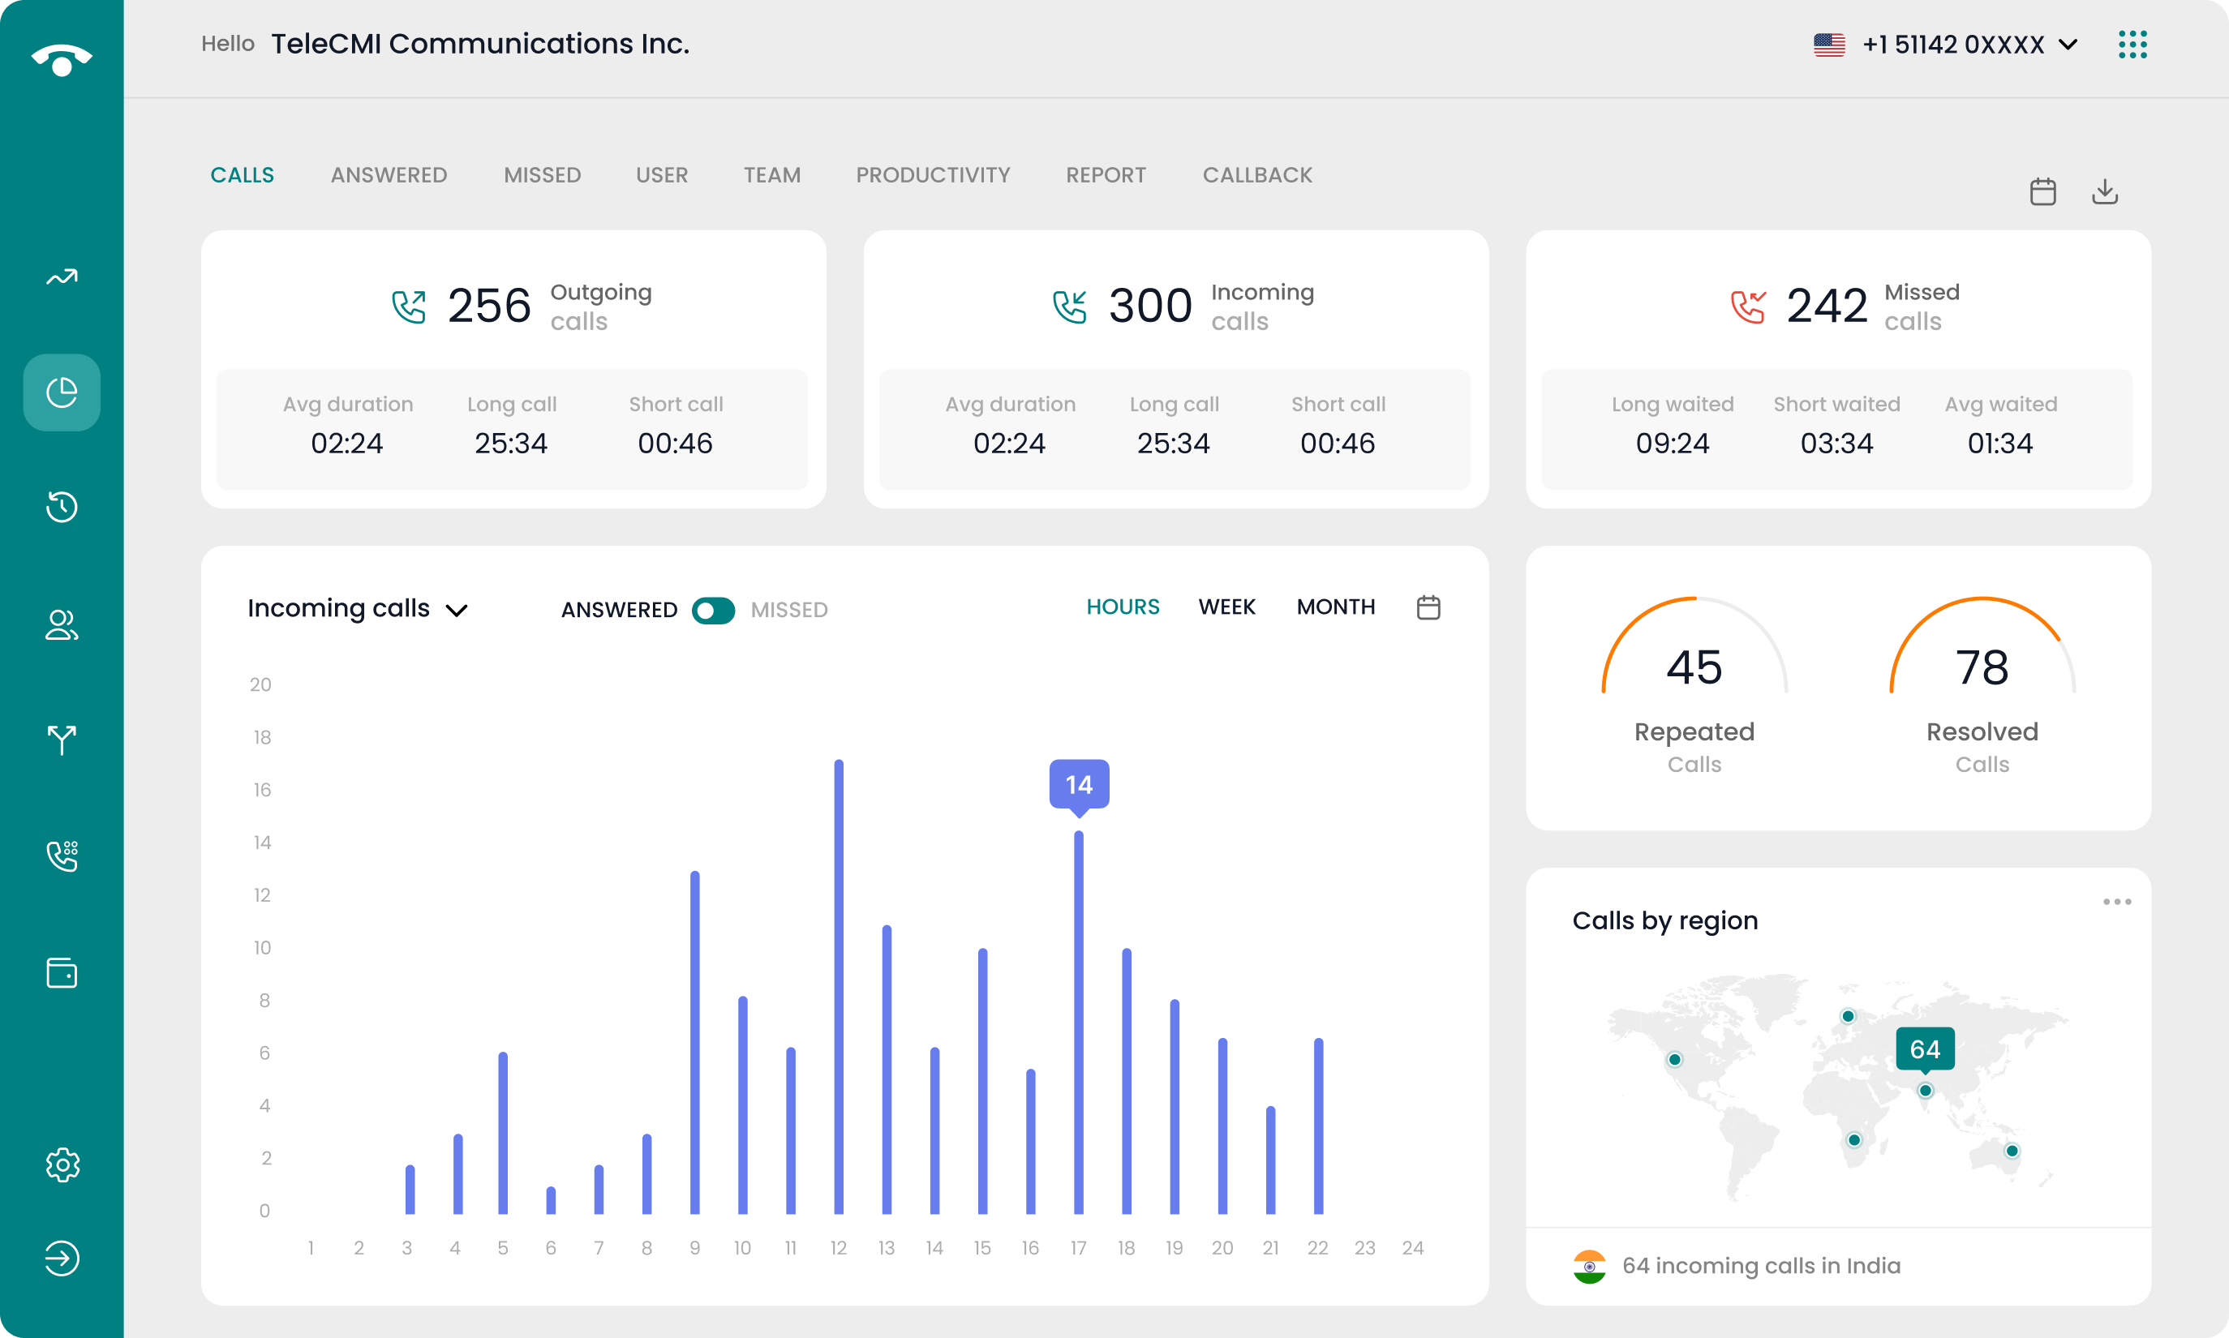Click '64 incoming calls in India' text
The width and height of the screenshot is (2229, 1338).
[1761, 1266]
